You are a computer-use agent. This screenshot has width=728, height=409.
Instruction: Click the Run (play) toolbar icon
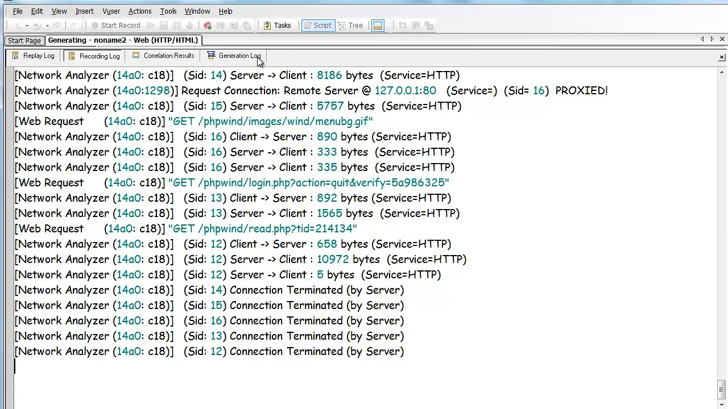(x=151, y=26)
